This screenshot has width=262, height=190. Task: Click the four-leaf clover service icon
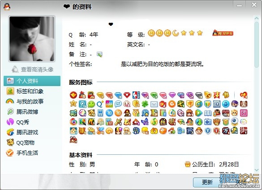145,104
